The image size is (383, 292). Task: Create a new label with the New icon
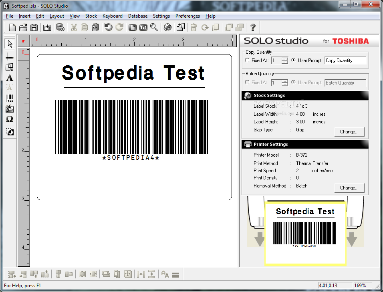12,27
